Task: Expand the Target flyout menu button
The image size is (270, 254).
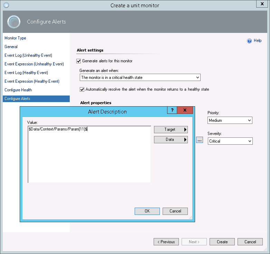Action: 171,129
